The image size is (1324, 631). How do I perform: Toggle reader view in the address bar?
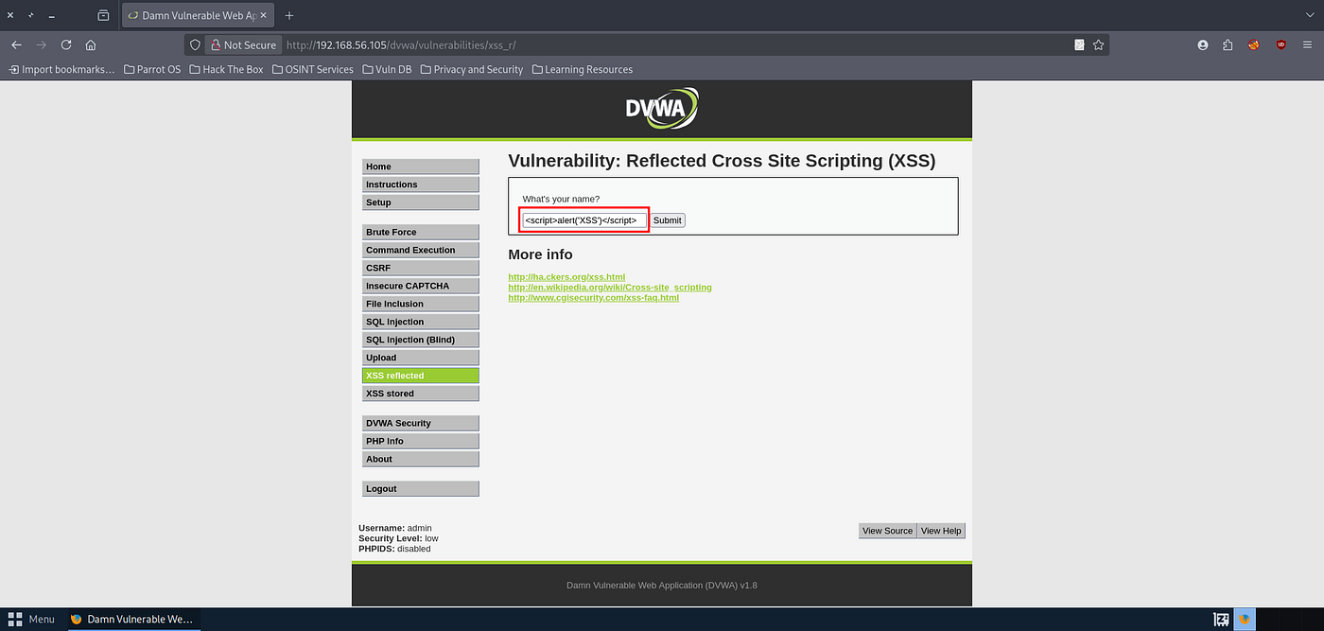pos(1079,44)
